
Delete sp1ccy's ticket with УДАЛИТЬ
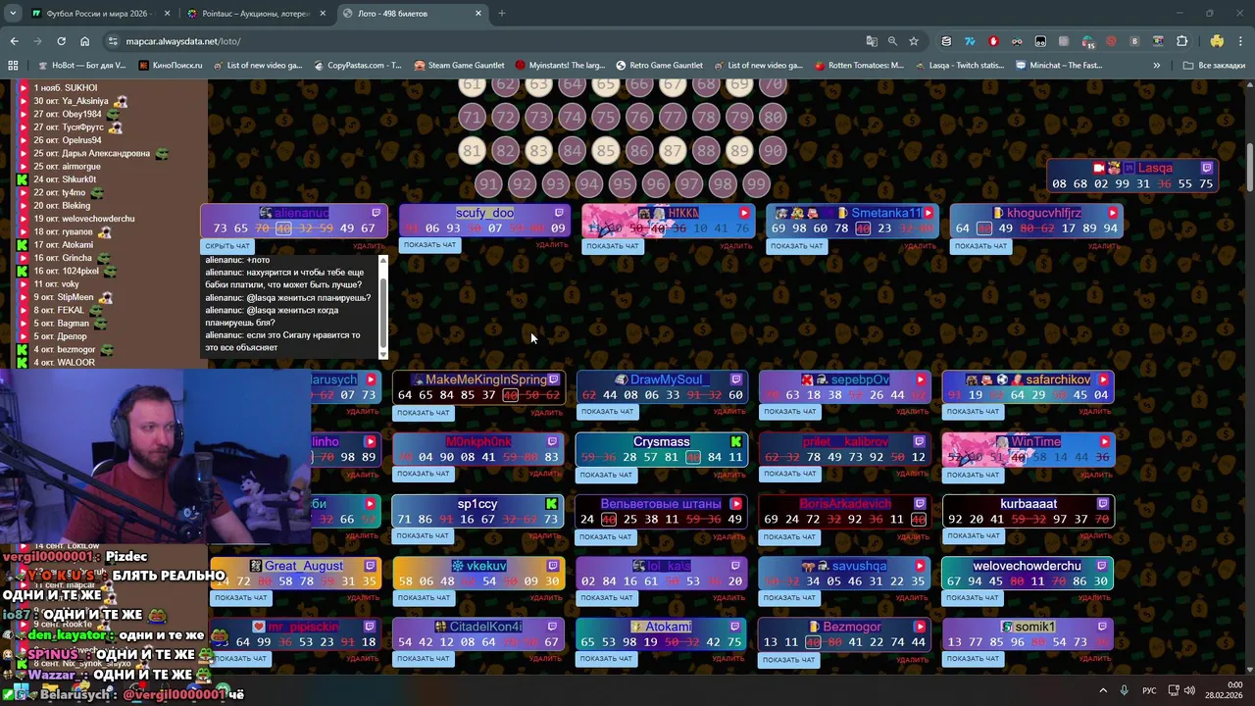click(545, 536)
